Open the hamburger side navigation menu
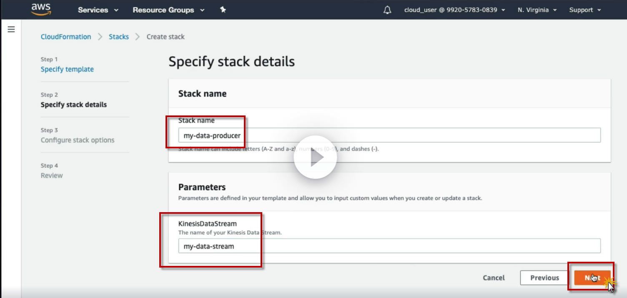The image size is (627, 298). click(x=11, y=30)
